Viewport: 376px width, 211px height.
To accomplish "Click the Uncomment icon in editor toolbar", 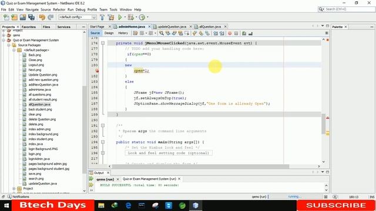I will point(250,33).
